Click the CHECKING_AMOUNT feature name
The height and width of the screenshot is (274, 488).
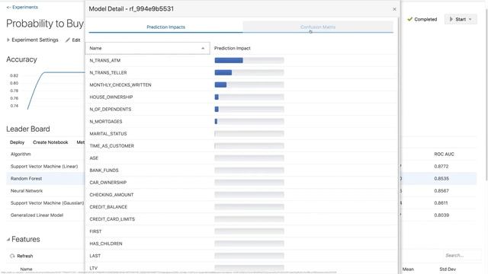[x=111, y=195]
